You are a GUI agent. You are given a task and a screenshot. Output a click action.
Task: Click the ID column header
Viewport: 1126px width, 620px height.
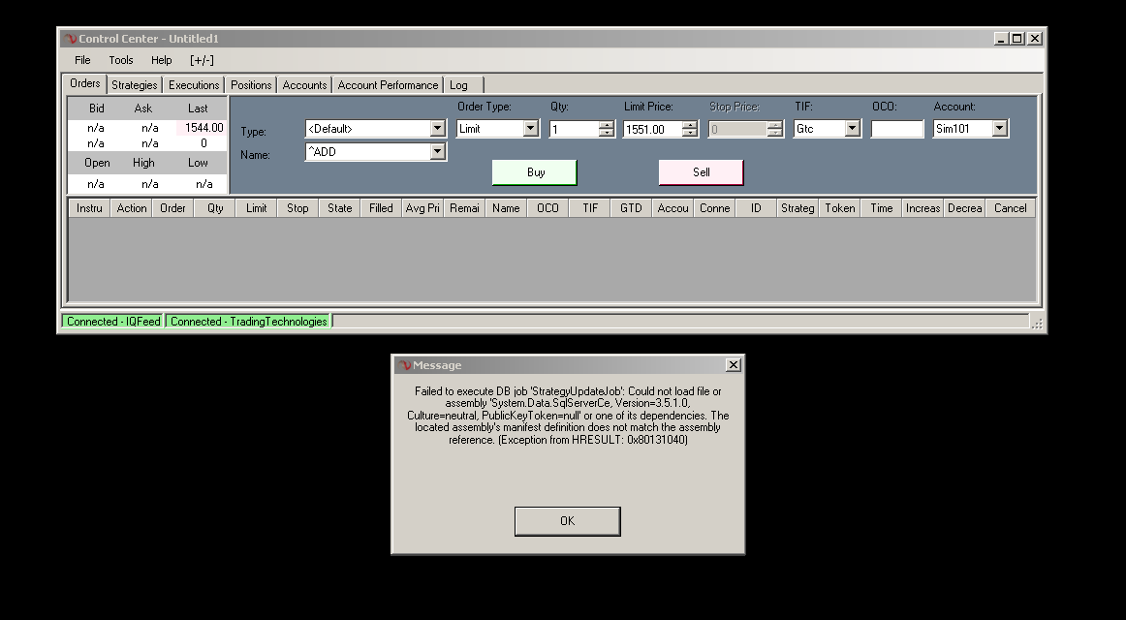[756, 208]
